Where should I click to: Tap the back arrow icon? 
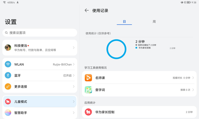point(87,10)
